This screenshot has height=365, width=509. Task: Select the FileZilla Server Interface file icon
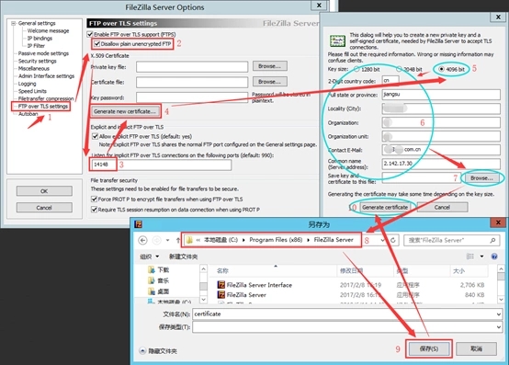point(221,285)
